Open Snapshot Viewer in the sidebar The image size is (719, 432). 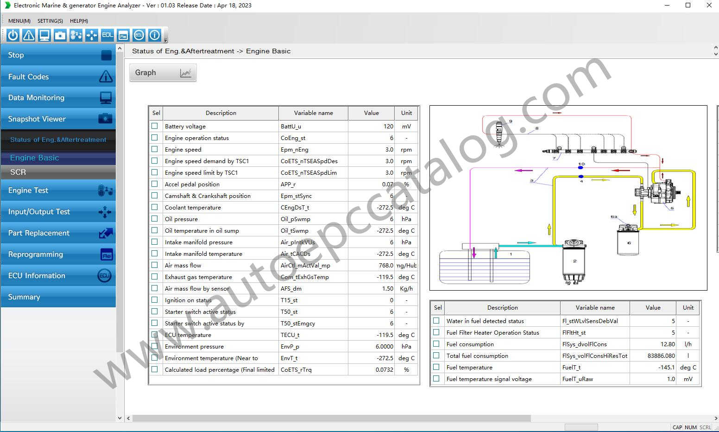(x=58, y=119)
